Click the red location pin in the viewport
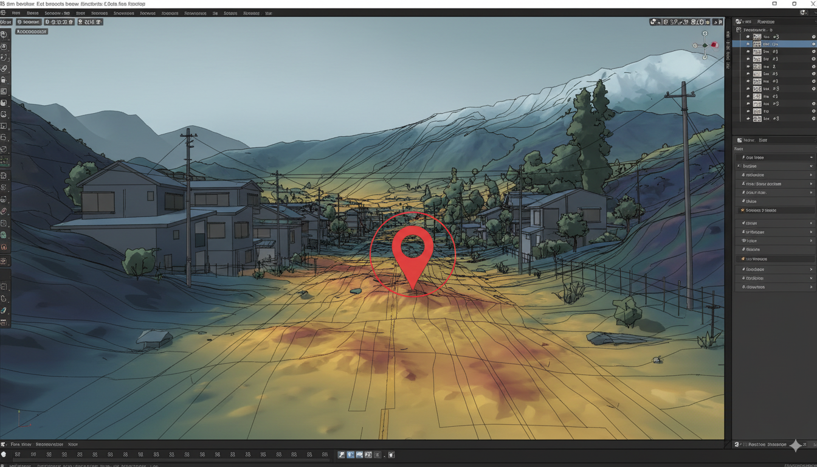This screenshot has height=467, width=817. 413,257
